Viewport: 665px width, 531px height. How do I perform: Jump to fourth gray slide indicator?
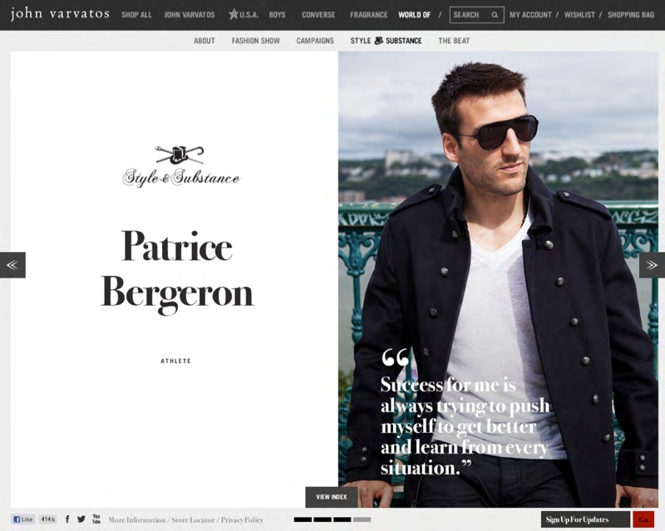pos(362,519)
